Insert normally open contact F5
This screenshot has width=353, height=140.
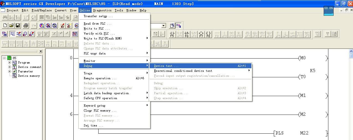tap(172, 34)
